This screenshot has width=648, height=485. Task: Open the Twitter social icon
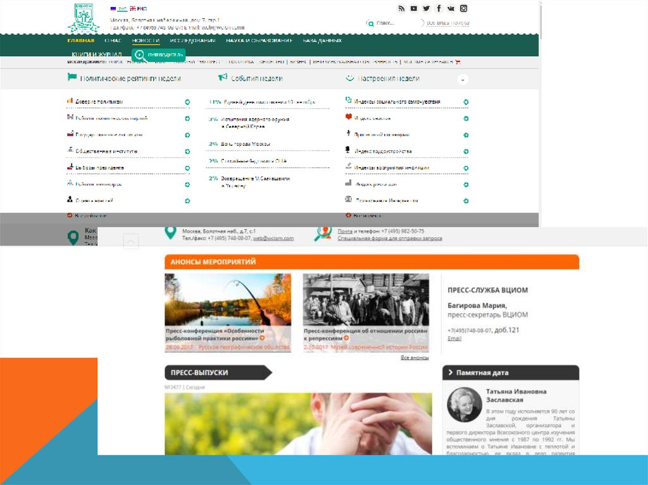point(426,8)
